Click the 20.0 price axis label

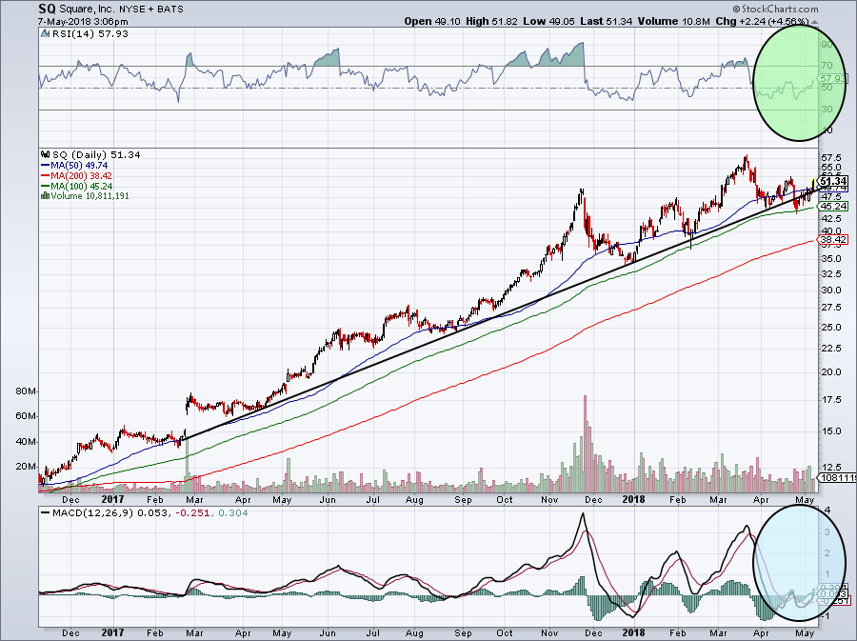830,372
